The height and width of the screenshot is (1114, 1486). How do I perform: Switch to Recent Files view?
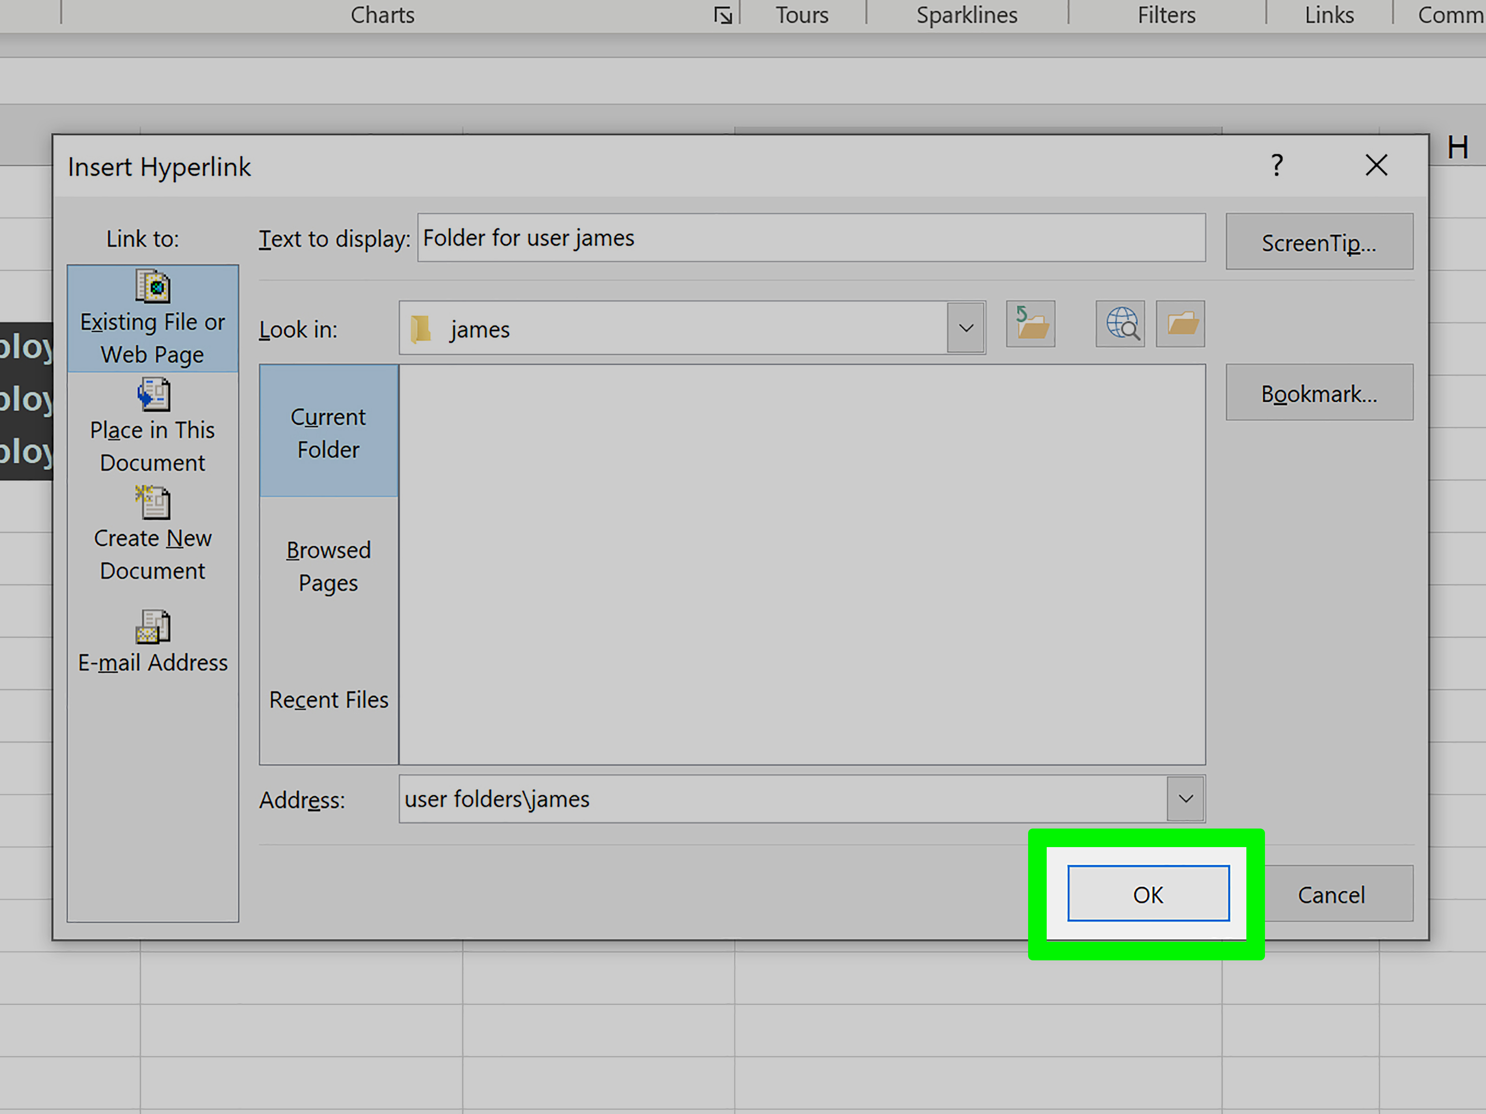click(x=328, y=699)
